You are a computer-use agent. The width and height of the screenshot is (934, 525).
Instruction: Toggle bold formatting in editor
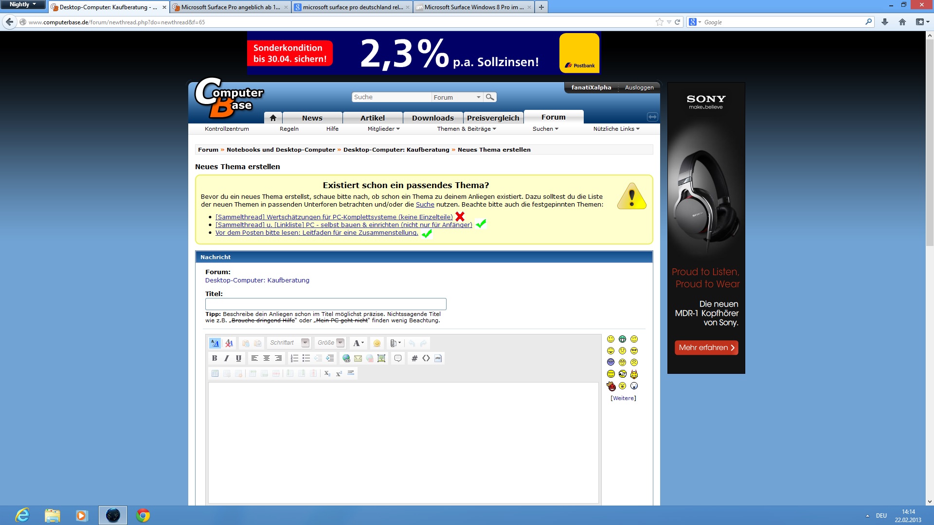coord(215,358)
